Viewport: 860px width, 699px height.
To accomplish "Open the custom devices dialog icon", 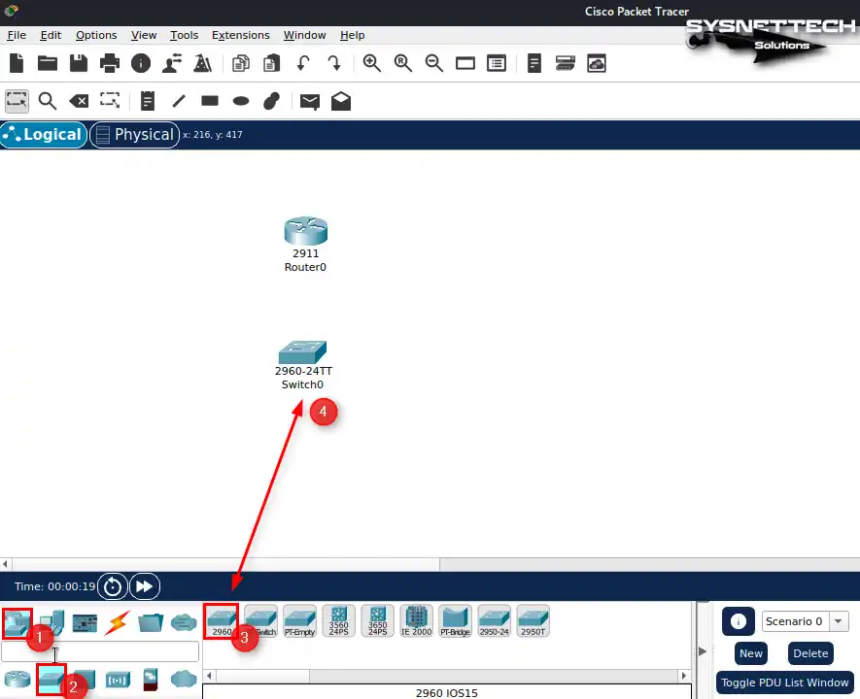I will click(497, 63).
